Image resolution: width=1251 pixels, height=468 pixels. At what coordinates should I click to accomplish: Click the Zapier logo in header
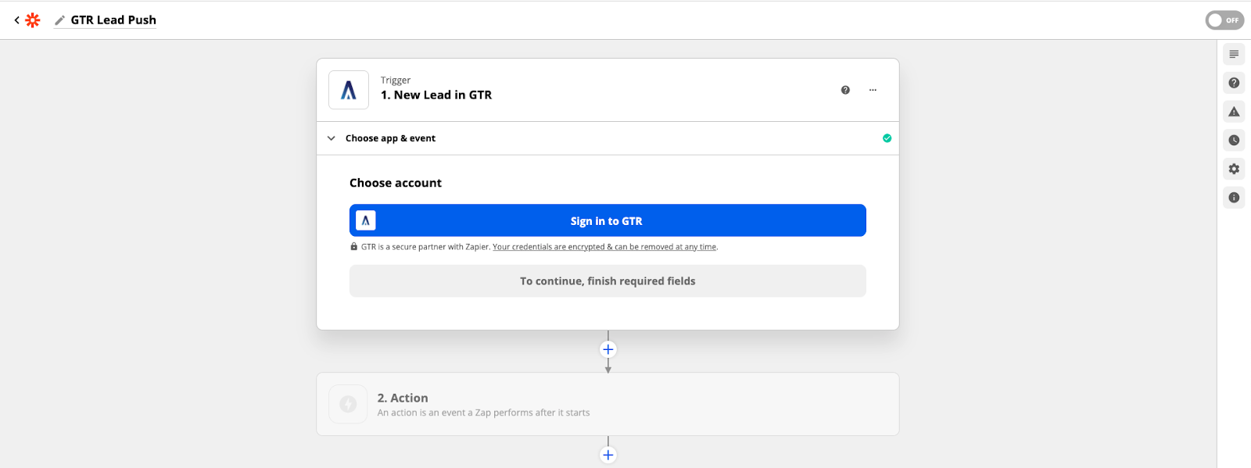[x=33, y=20]
